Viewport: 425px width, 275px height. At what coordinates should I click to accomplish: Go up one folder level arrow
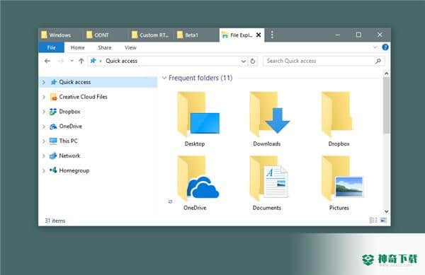[81, 61]
